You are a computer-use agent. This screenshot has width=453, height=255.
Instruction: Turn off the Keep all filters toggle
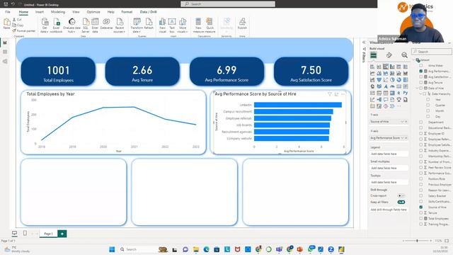(401, 202)
